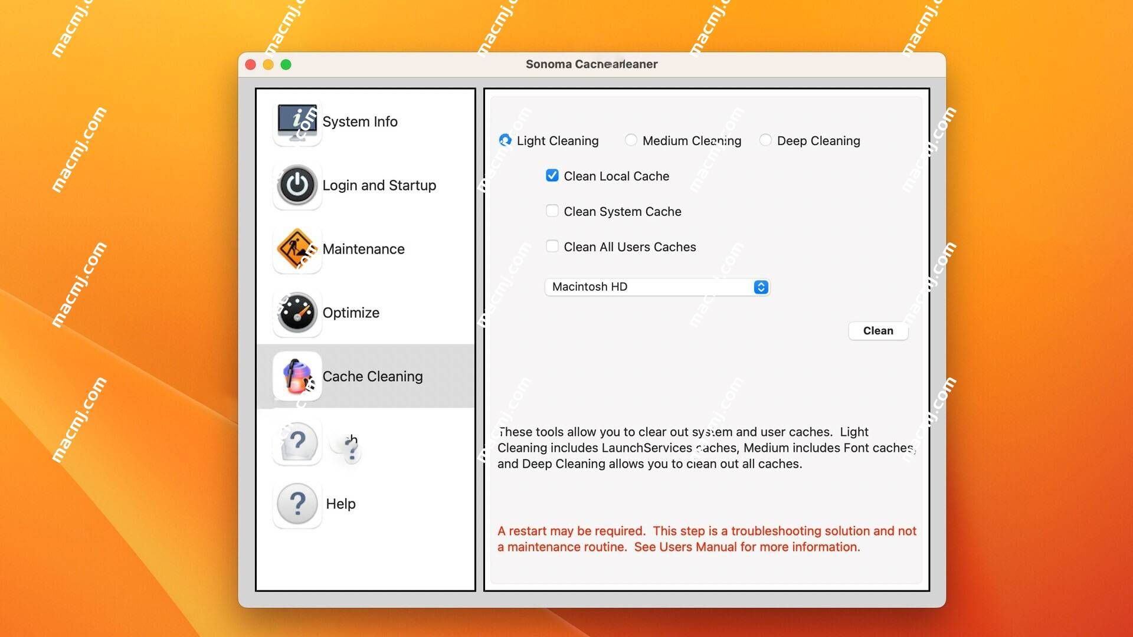The width and height of the screenshot is (1133, 637).
Task: Open the System Info monitor icon
Action: (297, 122)
